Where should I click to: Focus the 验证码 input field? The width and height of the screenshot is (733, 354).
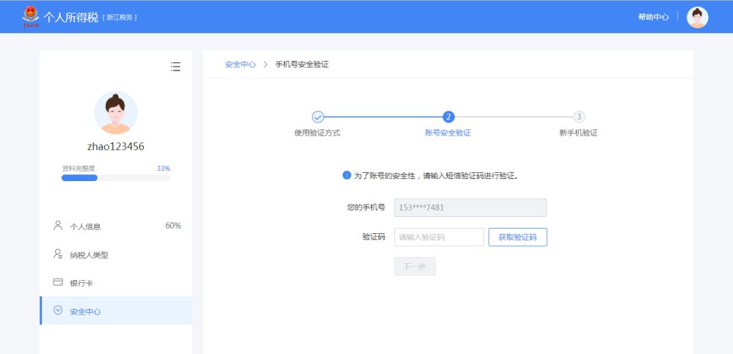pos(438,237)
